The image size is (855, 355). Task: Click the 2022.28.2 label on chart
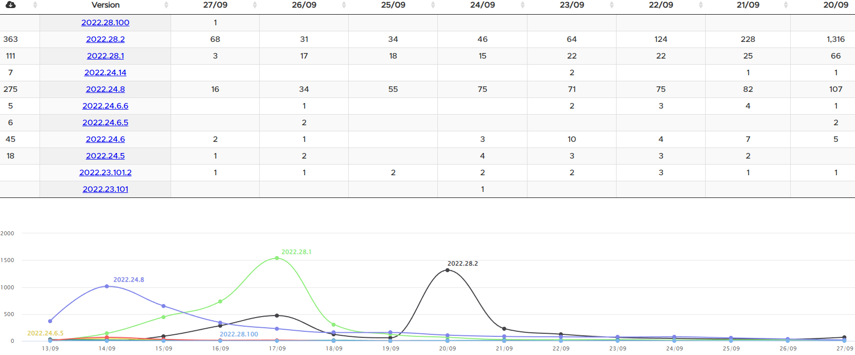(463, 264)
